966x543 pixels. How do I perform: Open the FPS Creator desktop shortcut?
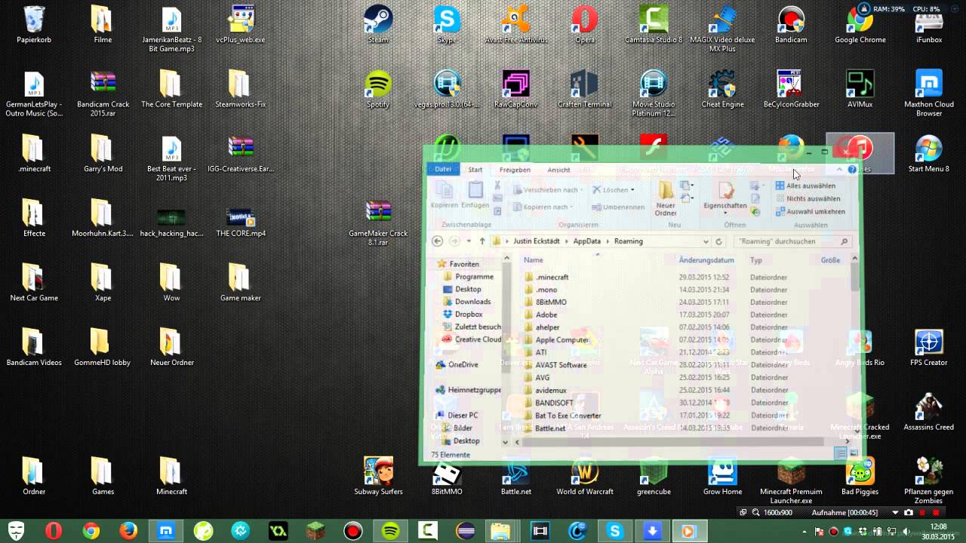[929, 347]
